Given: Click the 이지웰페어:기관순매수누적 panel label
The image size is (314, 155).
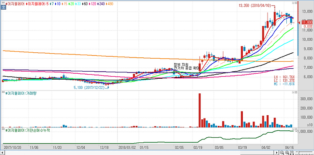Looking at the screenshot, I should coord(28,130).
